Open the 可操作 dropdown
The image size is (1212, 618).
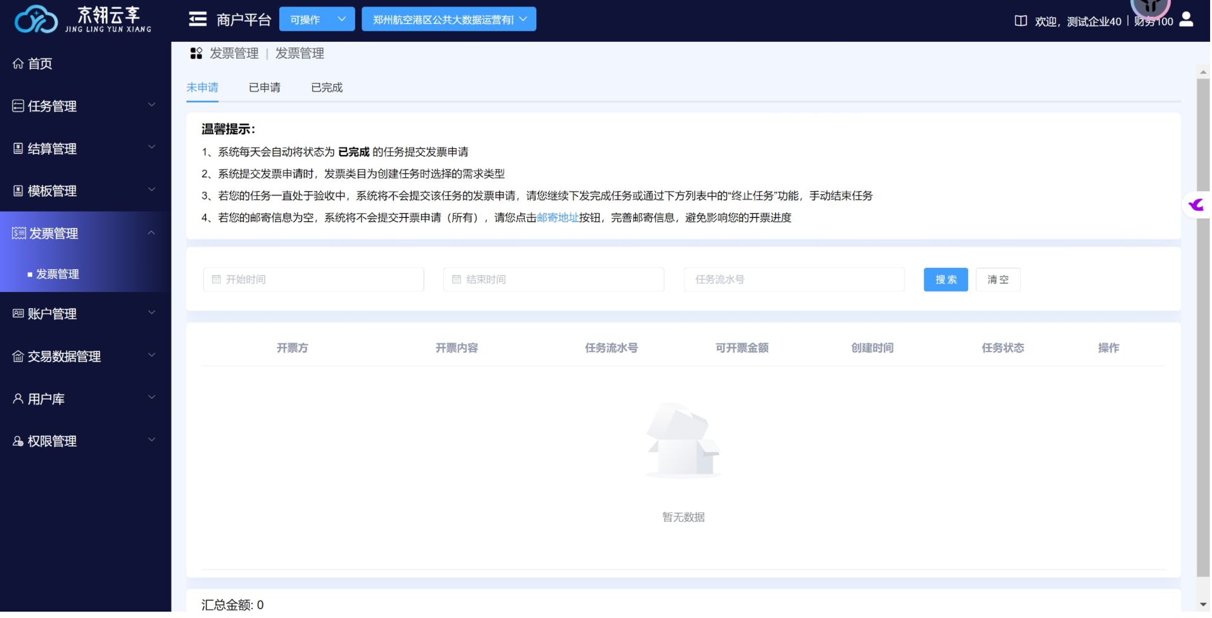(317, 20)
